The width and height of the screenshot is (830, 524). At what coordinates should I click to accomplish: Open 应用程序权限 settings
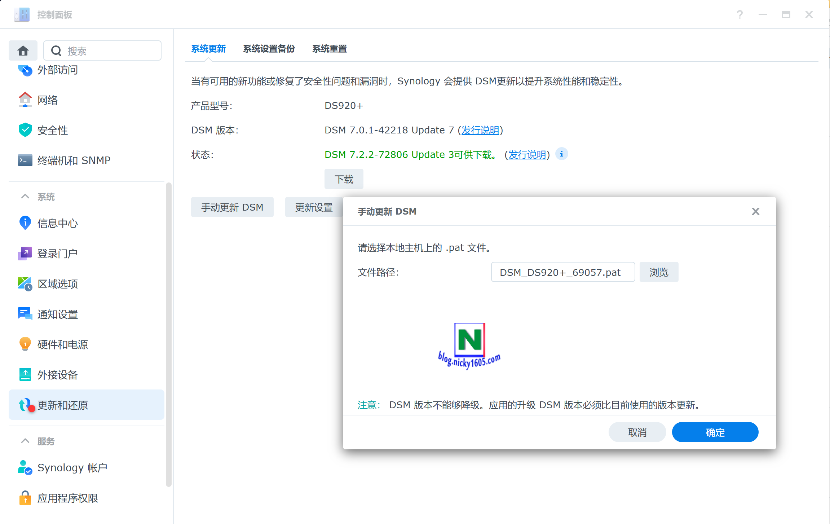click(68, 498)
